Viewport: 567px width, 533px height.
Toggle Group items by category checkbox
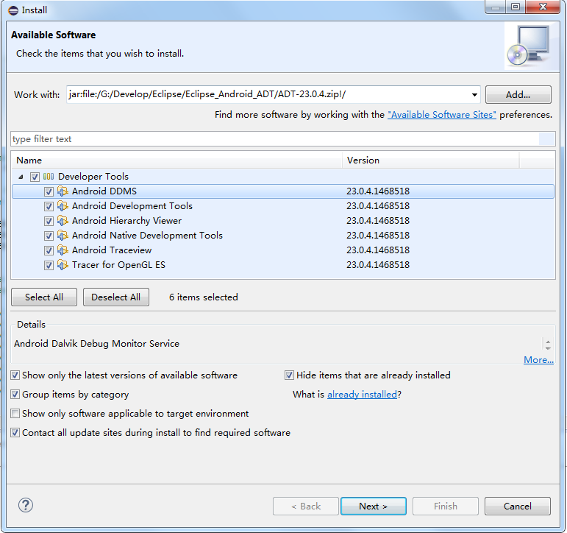pos(15,395)
